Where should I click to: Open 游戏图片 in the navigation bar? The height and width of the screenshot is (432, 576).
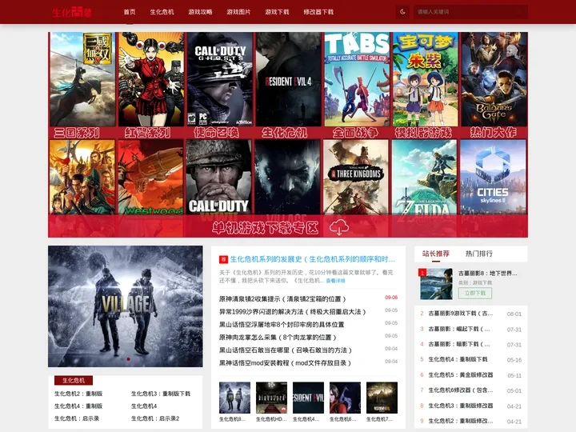click(238, 12)
